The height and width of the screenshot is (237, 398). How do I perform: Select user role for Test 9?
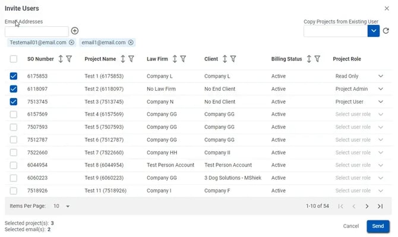[359, 178]
